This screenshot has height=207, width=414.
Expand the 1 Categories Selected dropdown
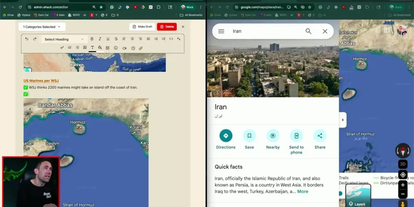pos(42,27)
